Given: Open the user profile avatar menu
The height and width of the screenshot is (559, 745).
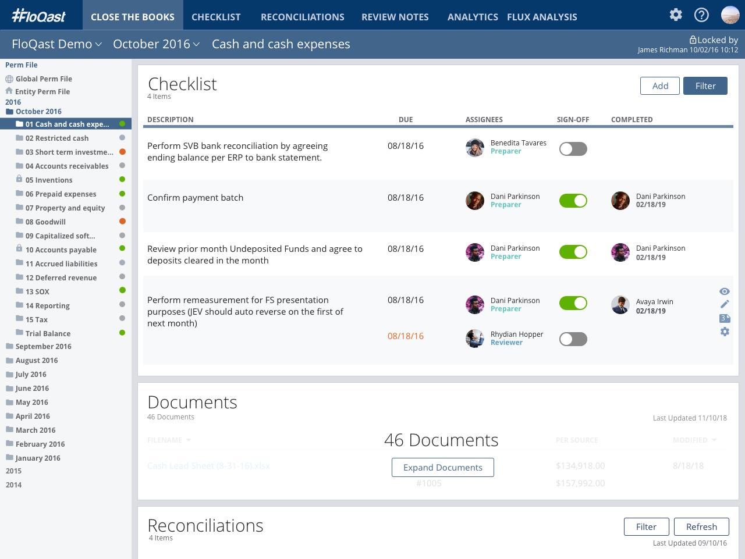Looking at the screenshot, I should (x=730, y=15).
